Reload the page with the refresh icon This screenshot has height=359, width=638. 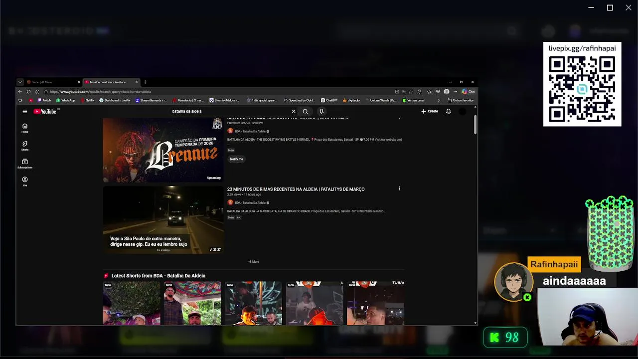pos(28,91)
